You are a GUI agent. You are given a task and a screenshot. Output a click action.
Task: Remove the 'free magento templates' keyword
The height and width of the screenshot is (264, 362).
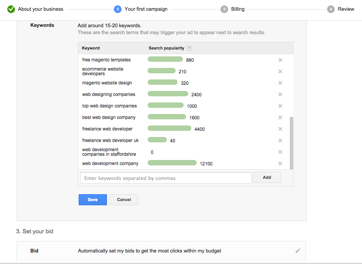(280, 60)
